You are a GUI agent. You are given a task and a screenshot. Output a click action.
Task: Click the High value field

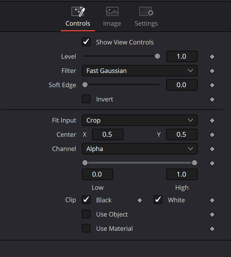coord(182,174)
